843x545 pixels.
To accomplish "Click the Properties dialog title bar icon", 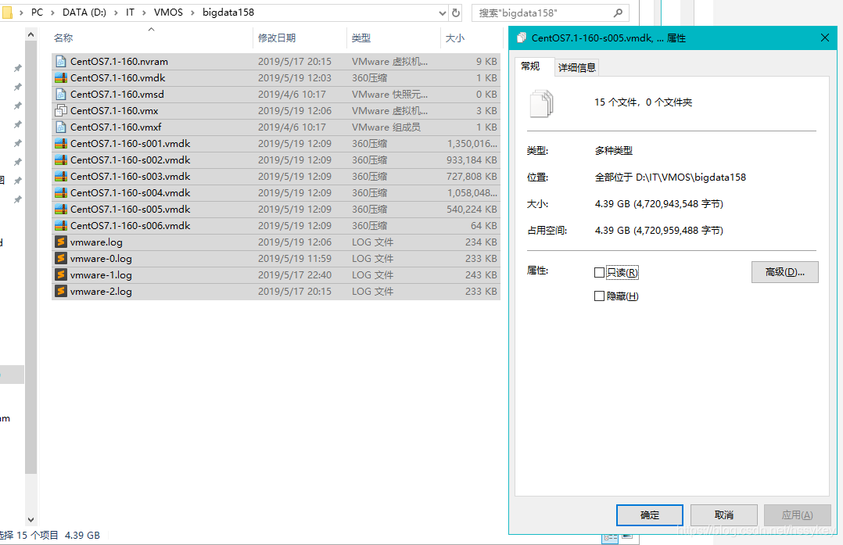I will (x=521, y=38).
